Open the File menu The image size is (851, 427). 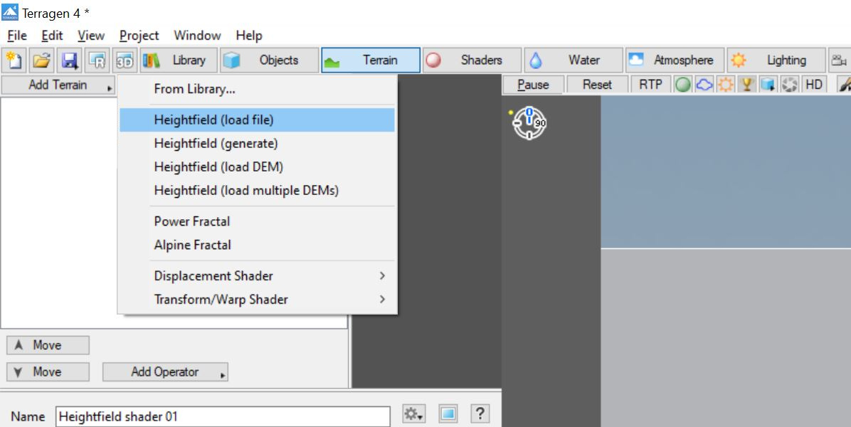pyautogui.click(x=17, y=36)
